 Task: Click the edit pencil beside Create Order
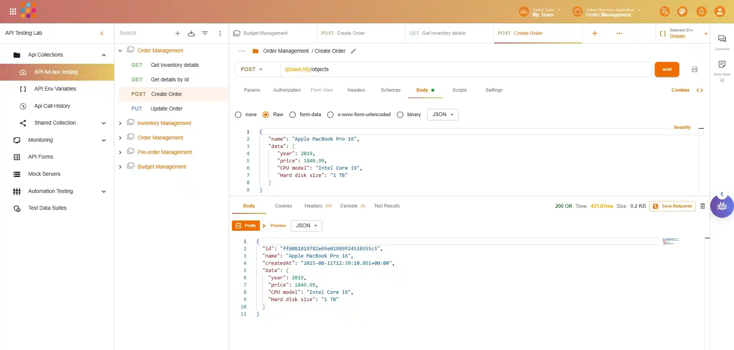click(x=353, y=51)
